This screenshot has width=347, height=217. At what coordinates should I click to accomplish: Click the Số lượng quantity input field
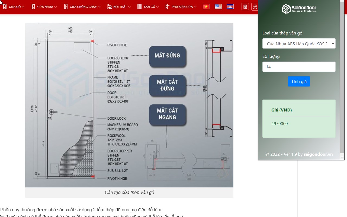299,67
